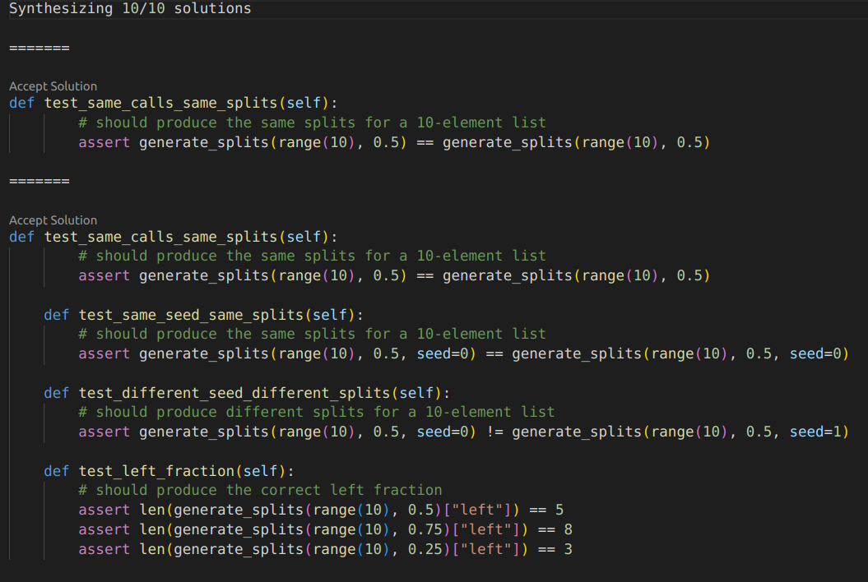Screen dimensions: 868x582
Task: Click the 0.25 value in len assert
Action: pyautogui.click(x=425, y=549)
